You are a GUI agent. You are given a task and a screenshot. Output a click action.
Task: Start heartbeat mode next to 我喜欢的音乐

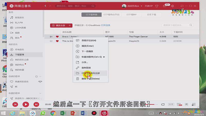40,82
